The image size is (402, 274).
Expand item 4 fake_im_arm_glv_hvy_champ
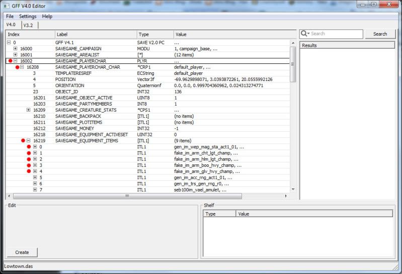pyautogui.click(x=35, y=171)
